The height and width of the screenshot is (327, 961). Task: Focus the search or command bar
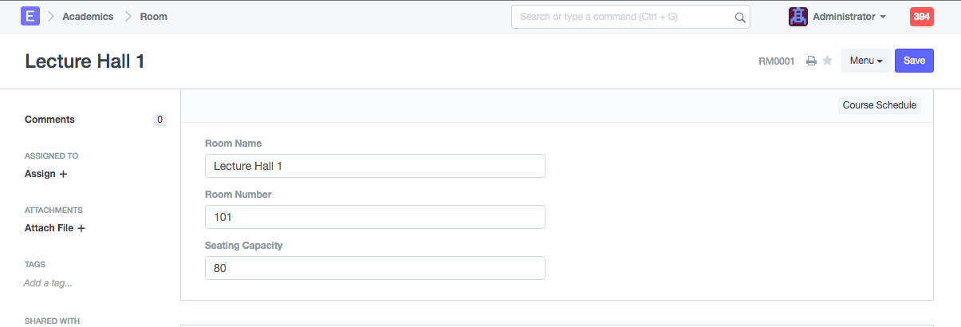point(624,17)
